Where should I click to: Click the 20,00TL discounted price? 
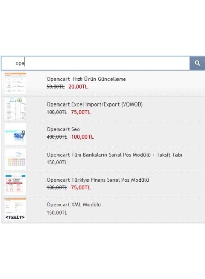tap(78, 87)
